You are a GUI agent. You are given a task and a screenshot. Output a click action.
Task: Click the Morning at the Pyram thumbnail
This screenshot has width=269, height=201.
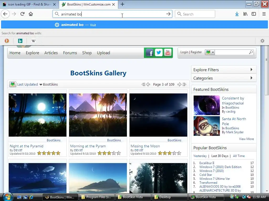tap(98, 115)
